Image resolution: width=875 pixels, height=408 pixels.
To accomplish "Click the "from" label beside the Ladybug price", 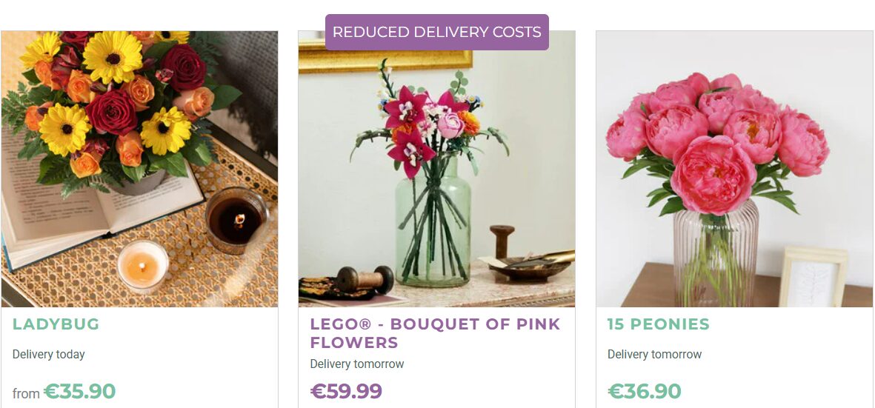I will (26, 394).
